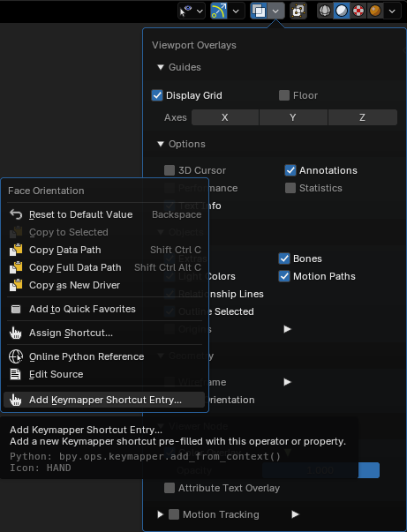Switch to Rendered shading mode
Screen dimensions: 407x532
pos(374,11)
